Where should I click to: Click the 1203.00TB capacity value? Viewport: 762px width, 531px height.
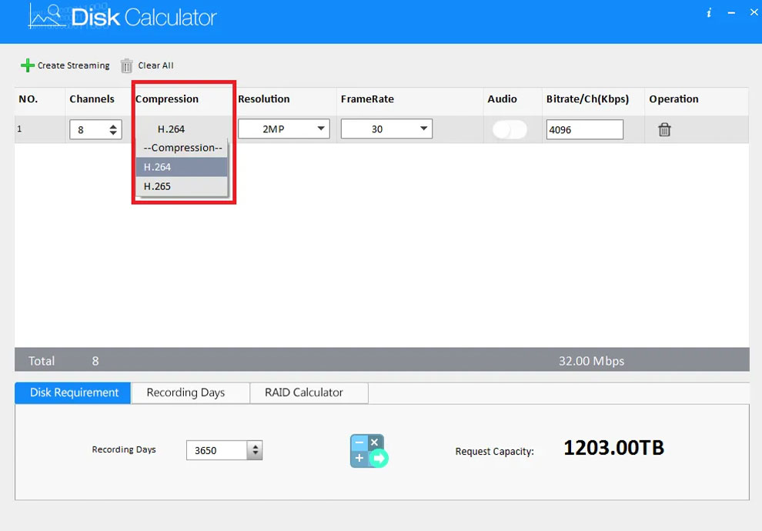[x=613, y=447]
